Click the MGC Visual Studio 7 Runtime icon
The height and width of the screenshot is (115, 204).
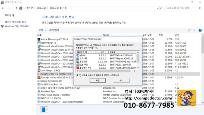point(39,95)
